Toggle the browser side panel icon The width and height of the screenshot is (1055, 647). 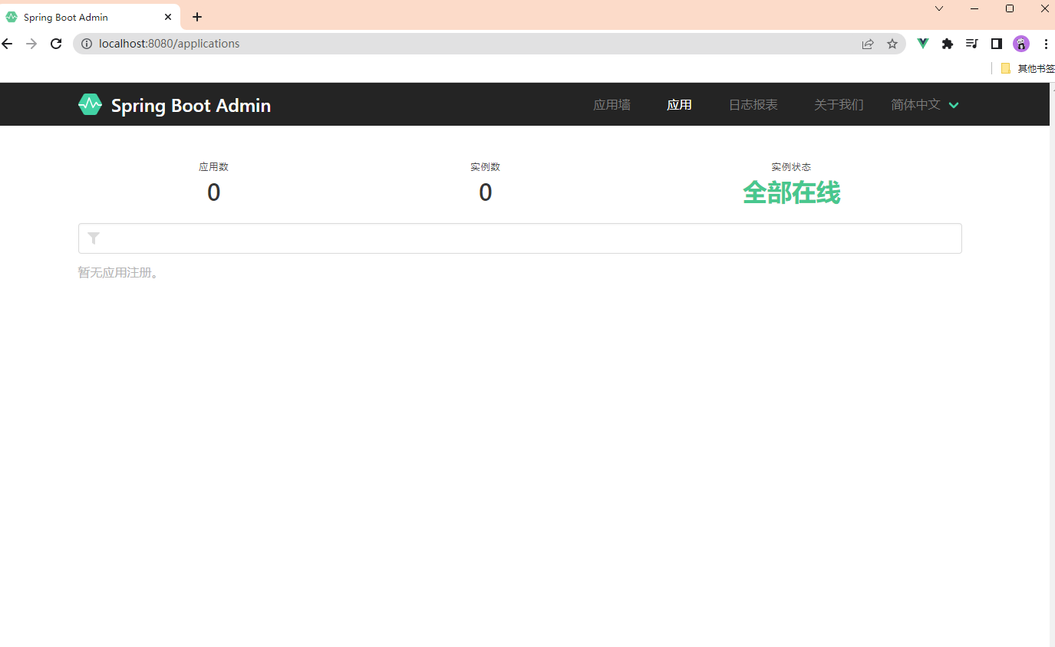tap(997, 44)
